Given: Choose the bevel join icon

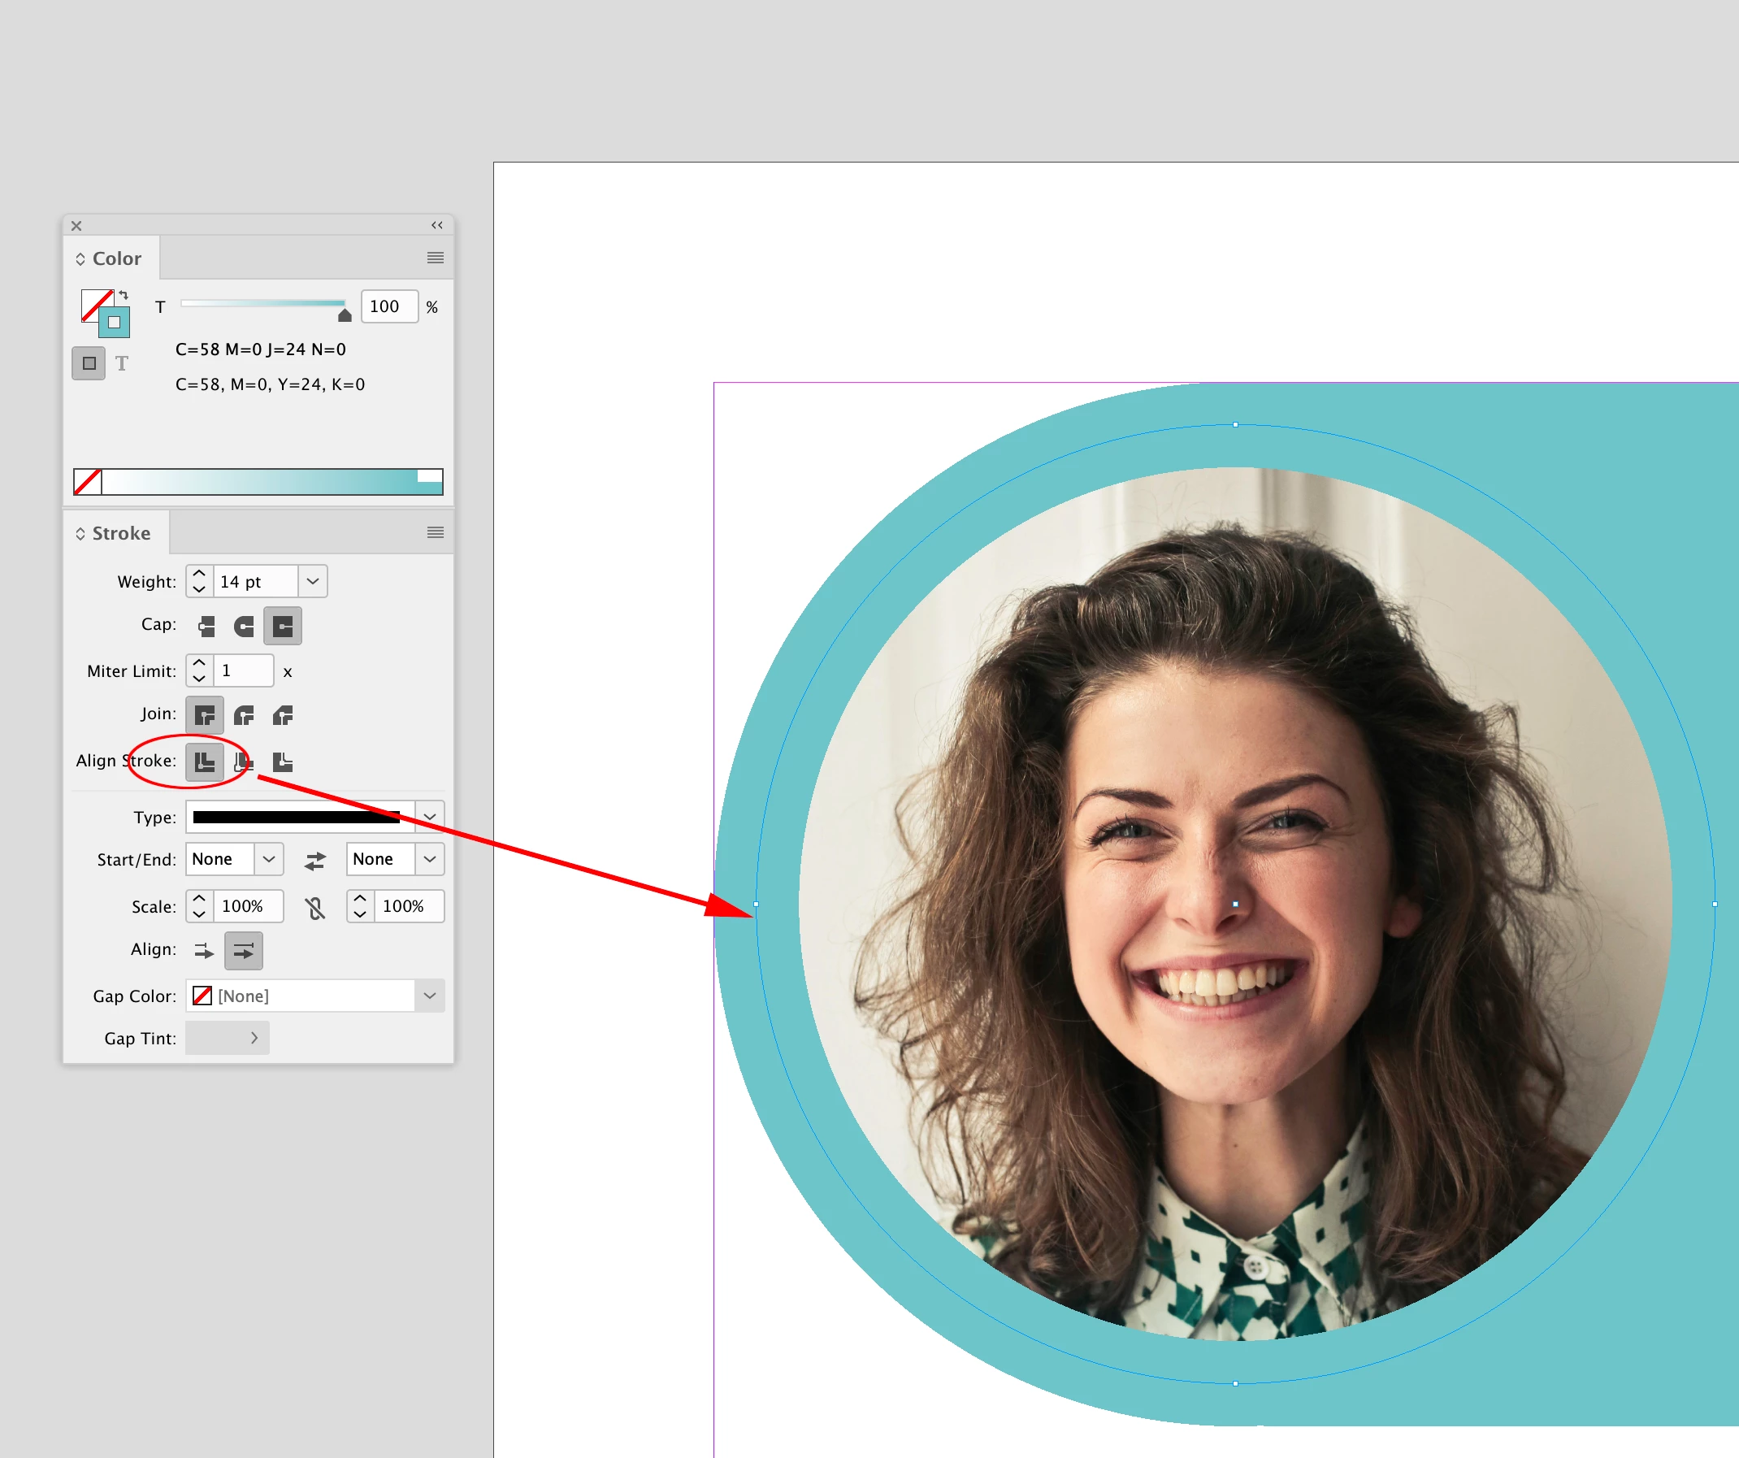Looking at the screenshot, I should point(282,715).
